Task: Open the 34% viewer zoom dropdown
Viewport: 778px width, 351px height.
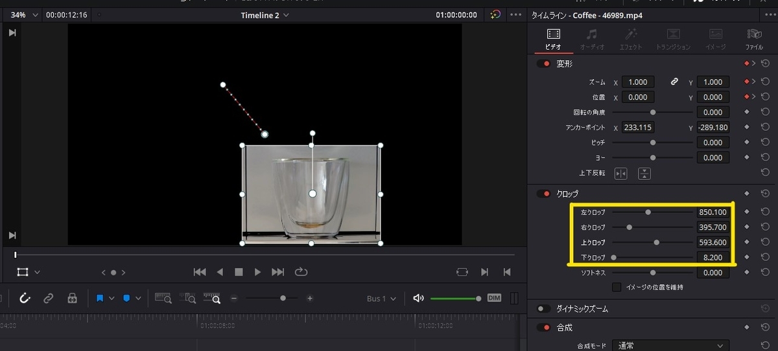Action: coord(25,15)
